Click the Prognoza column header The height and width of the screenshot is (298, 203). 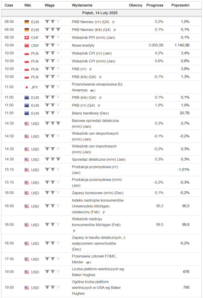point(155,5)
